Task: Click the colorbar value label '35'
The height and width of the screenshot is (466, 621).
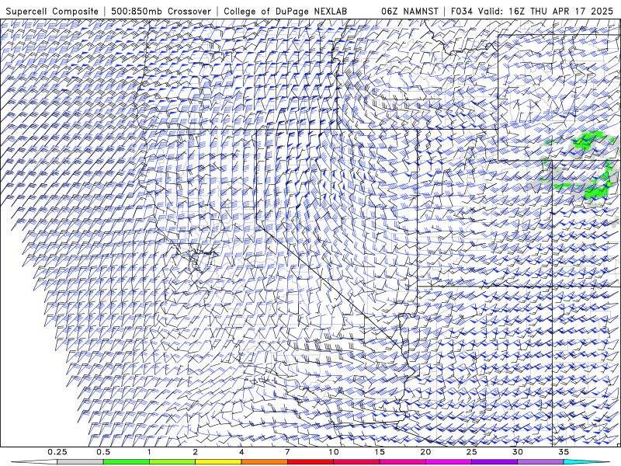Action: click(x=564, y=452)
